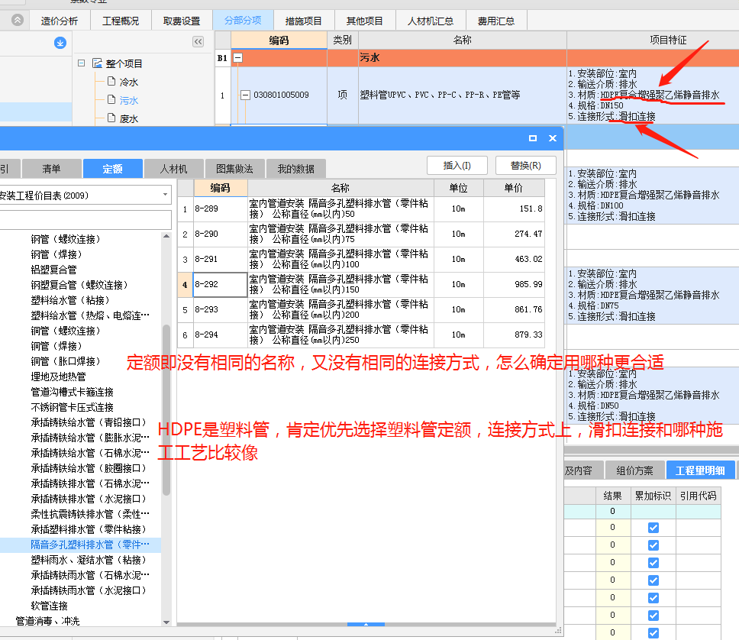Open the 组价方案 tab

(635, 470)
